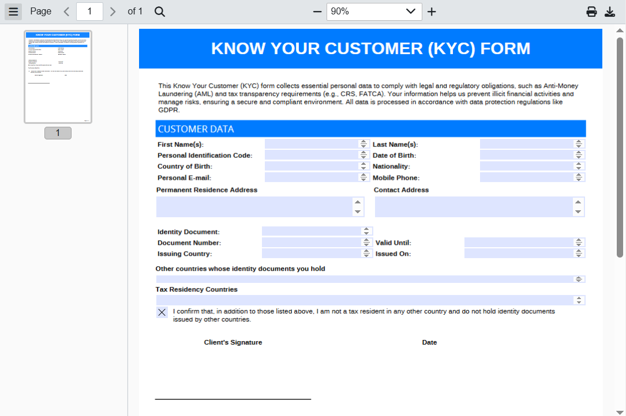Click First Name(s) field stepper arrows
The image size is (626, 416).
point(363,144)
